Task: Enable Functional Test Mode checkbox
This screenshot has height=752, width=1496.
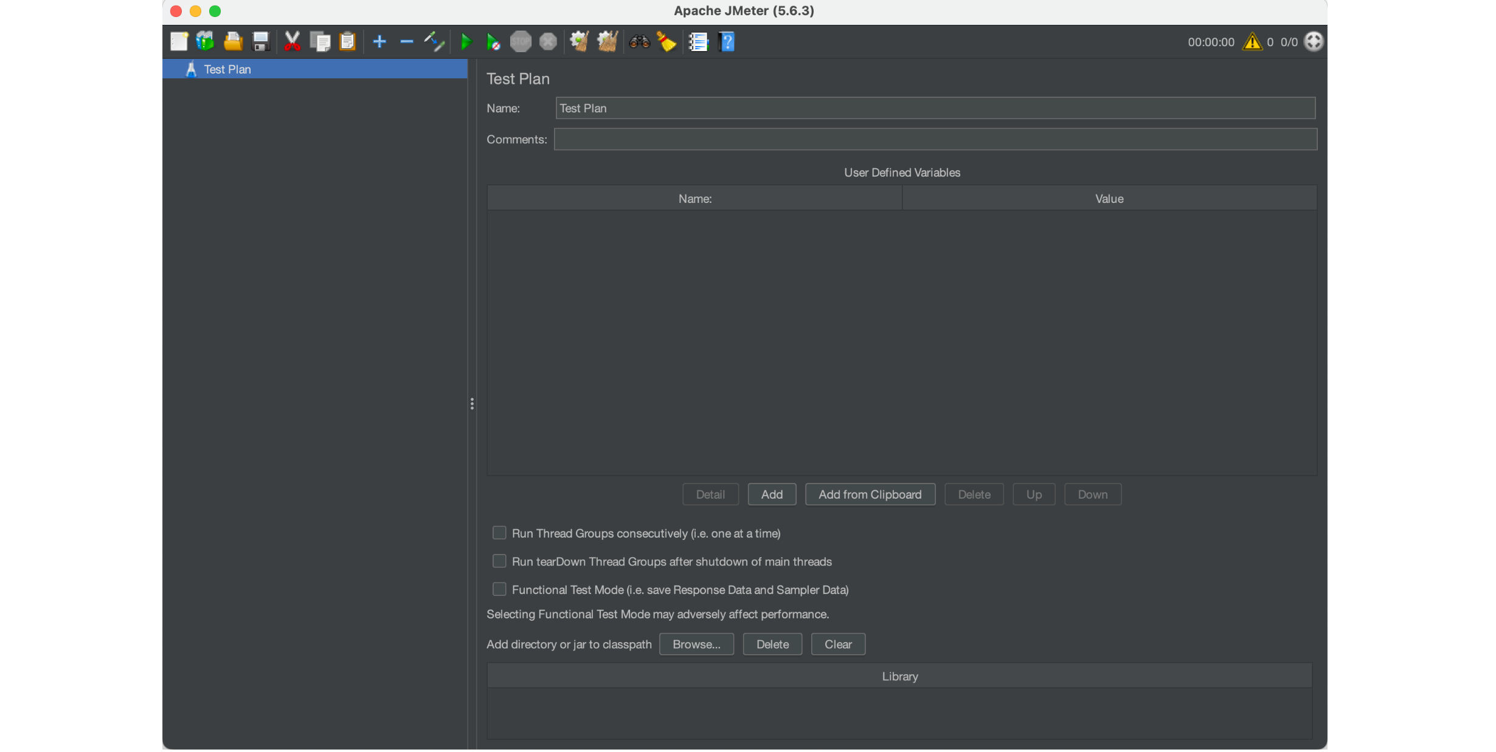Action: pos(499,589)
